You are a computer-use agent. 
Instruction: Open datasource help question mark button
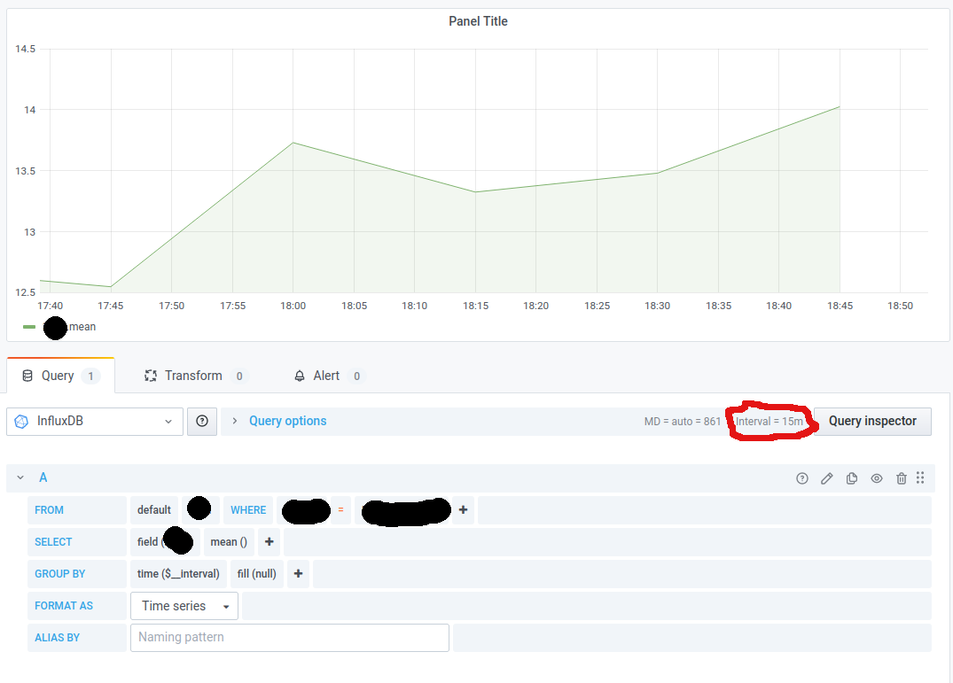click(202, 422)
